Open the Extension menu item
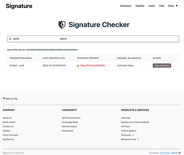 (x=126, y=6)
